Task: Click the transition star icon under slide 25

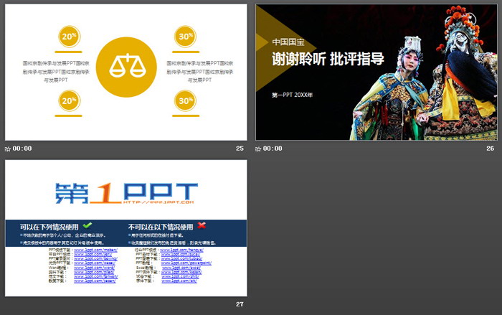Action: [8, 149]
